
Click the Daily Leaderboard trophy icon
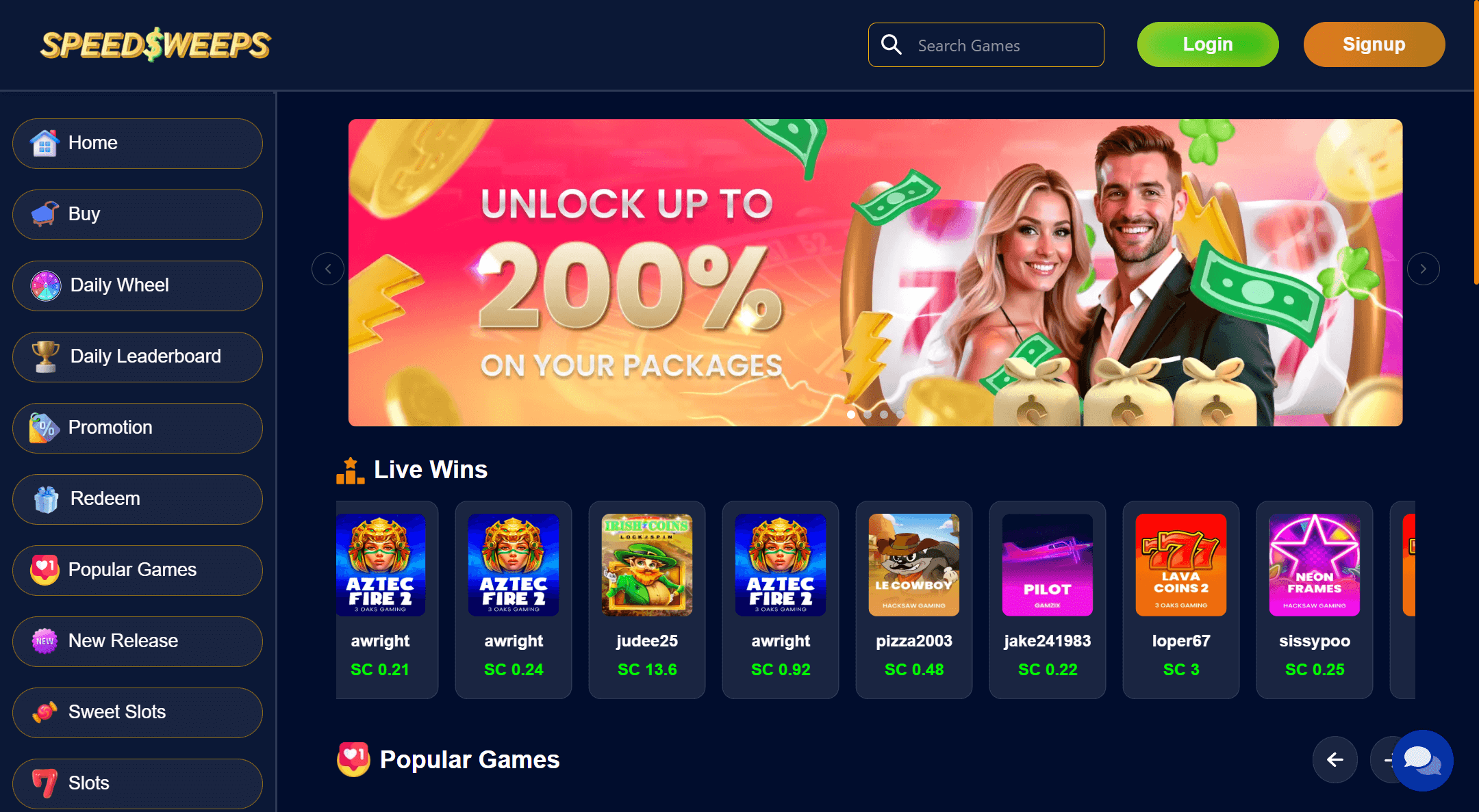click(46, 356)
